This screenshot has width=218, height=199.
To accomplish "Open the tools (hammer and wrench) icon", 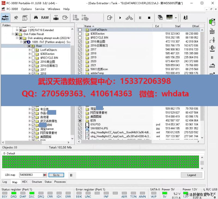I will click(x=16, y=18).
